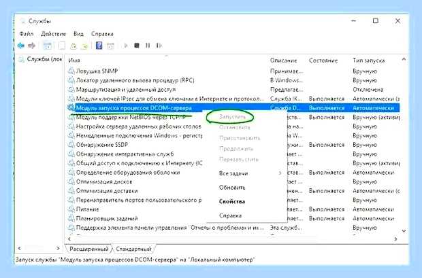This screenshot has width=422, height=278.
Task: Open the Вид menu
Action: point(78,34)
